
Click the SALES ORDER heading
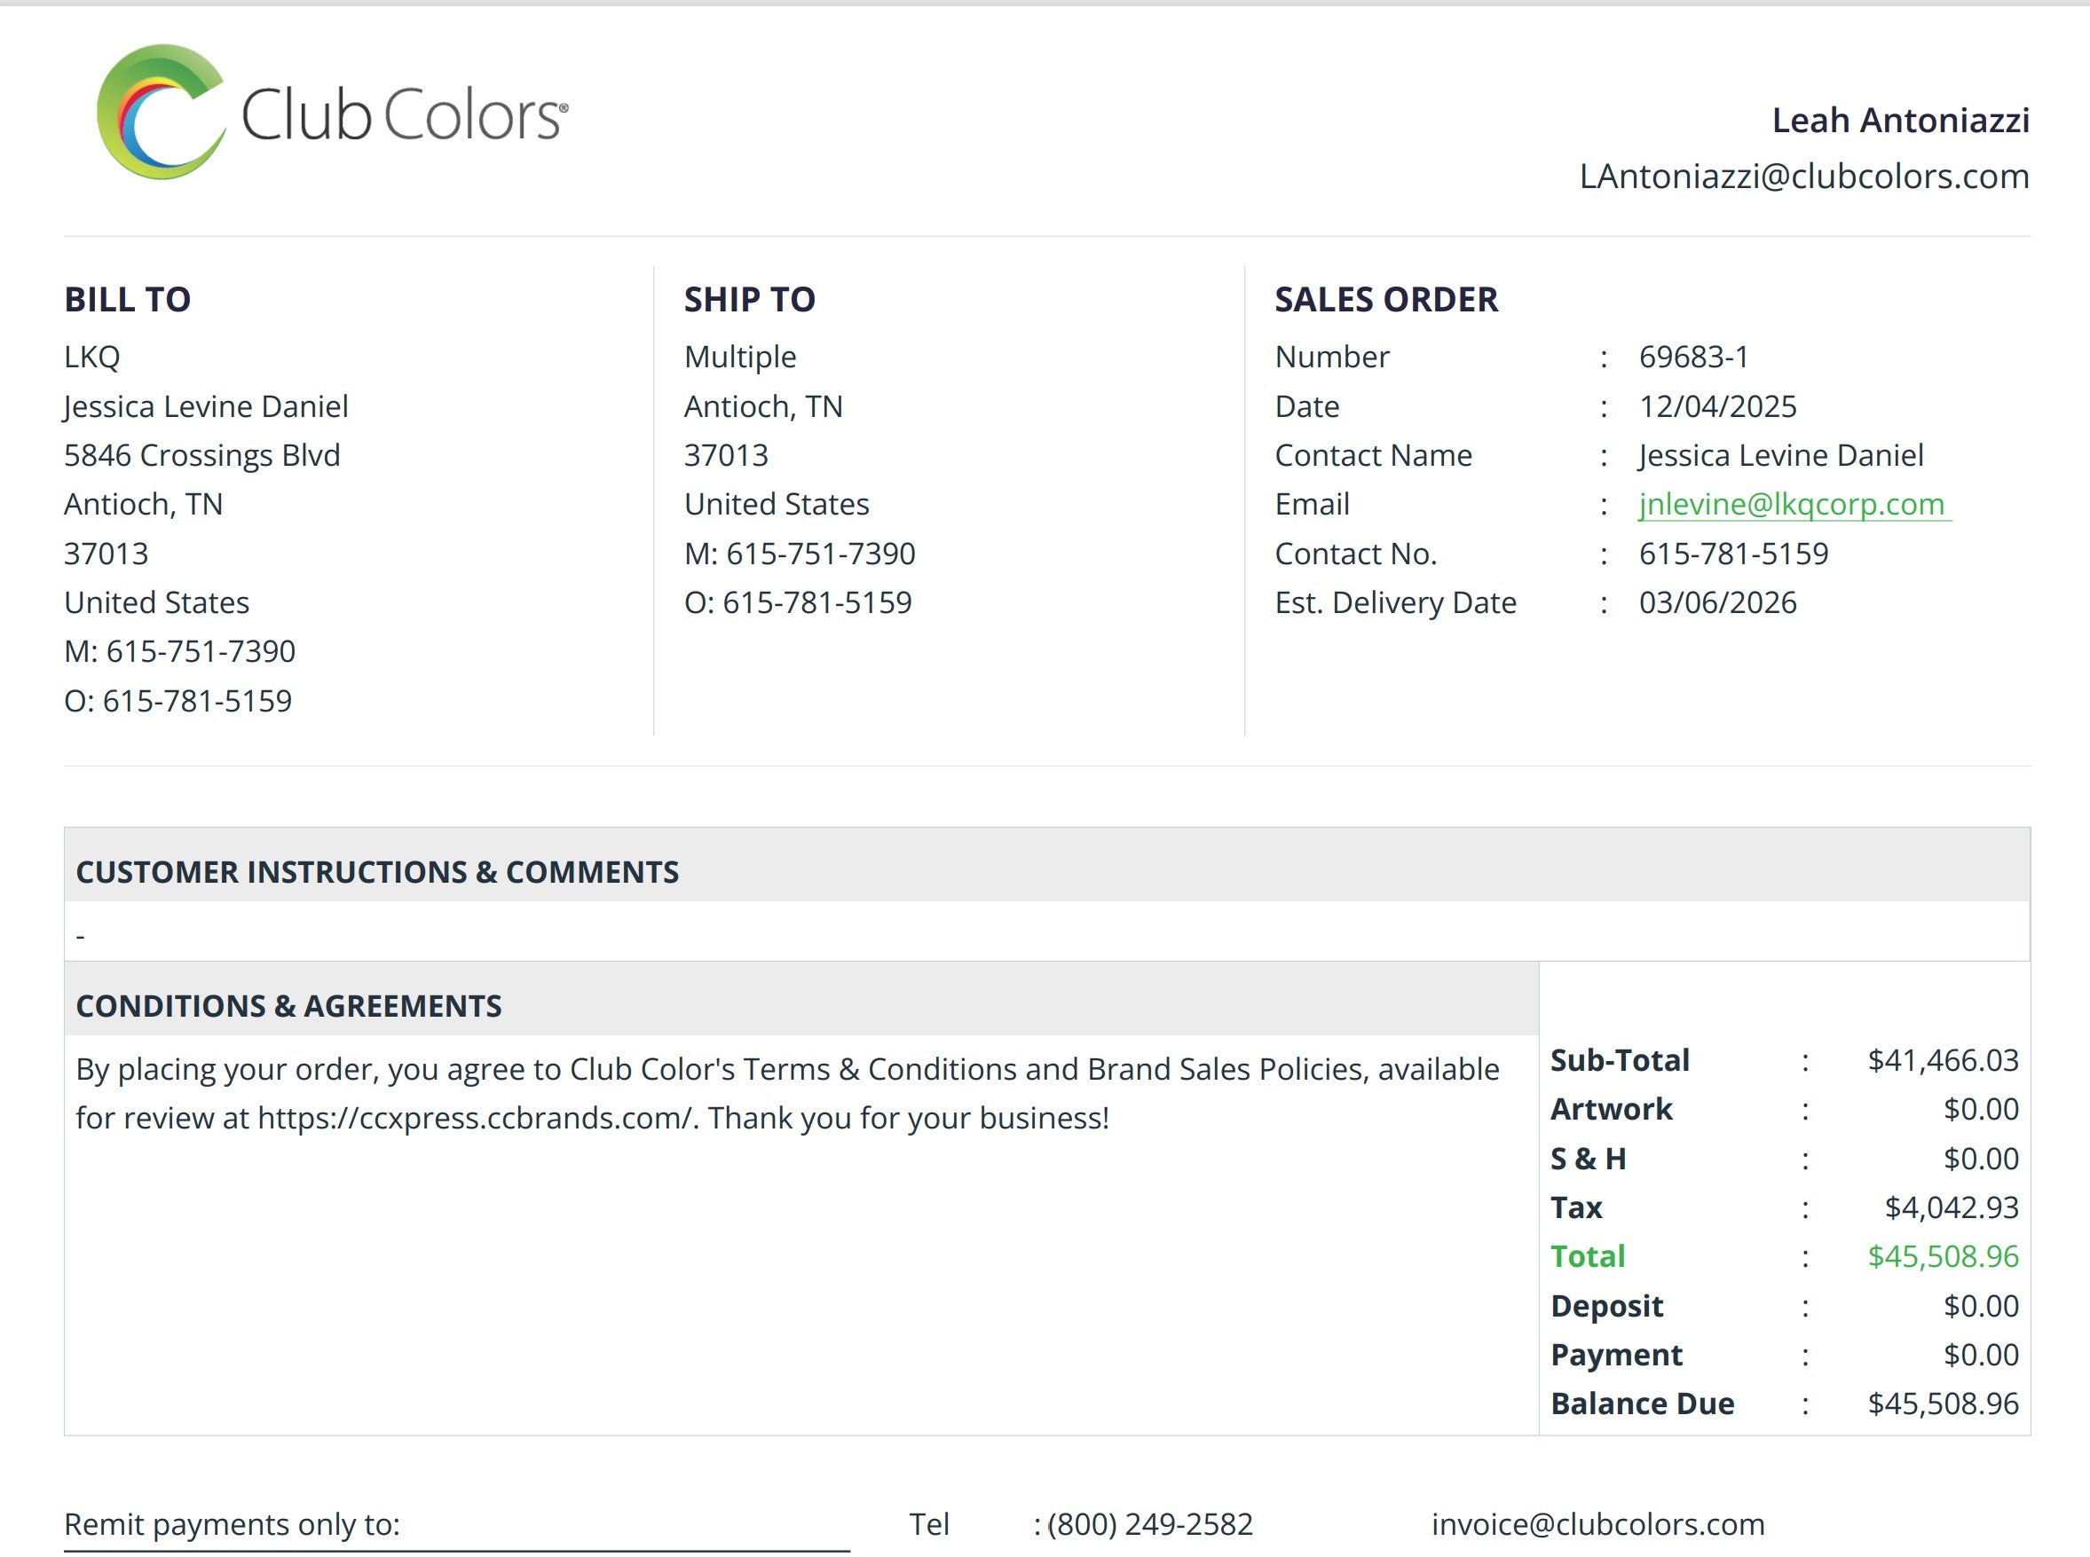point(1386,300)
